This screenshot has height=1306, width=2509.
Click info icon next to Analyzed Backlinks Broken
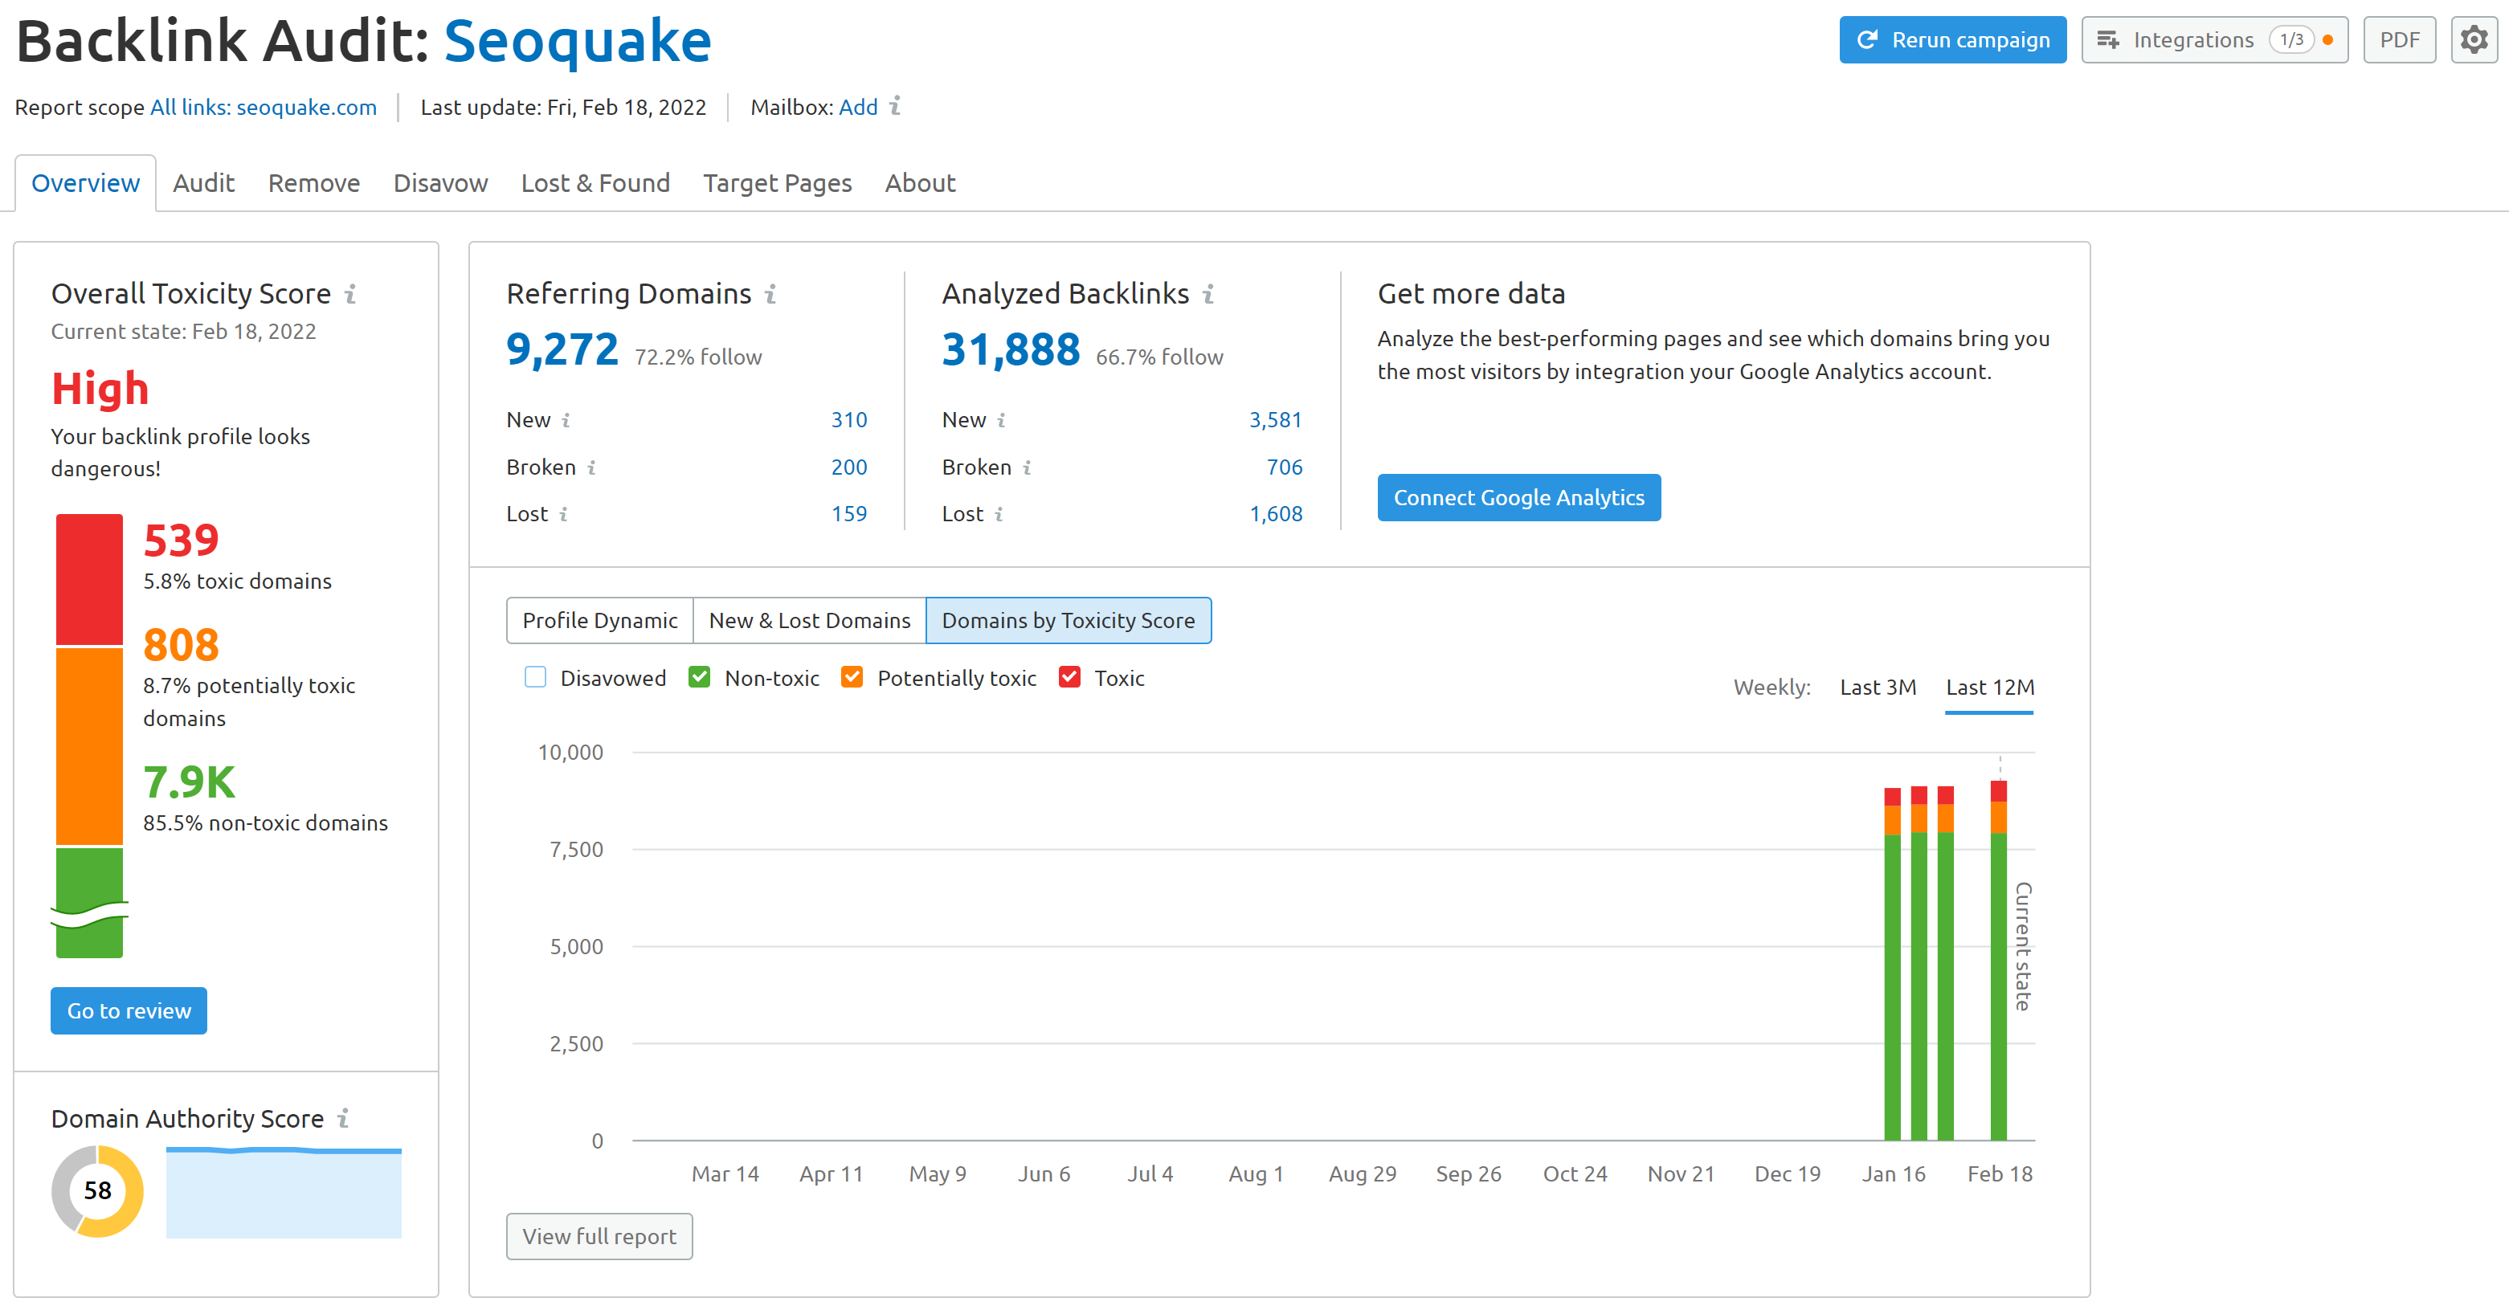pos(1027,467)
